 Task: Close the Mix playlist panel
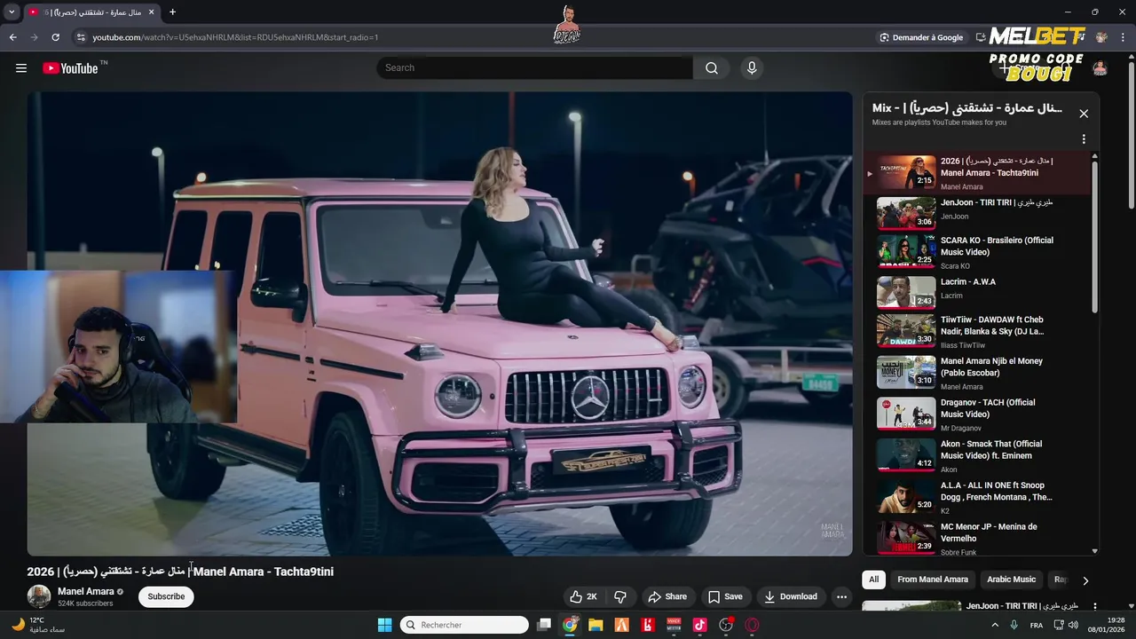(x=1084, y=114)
